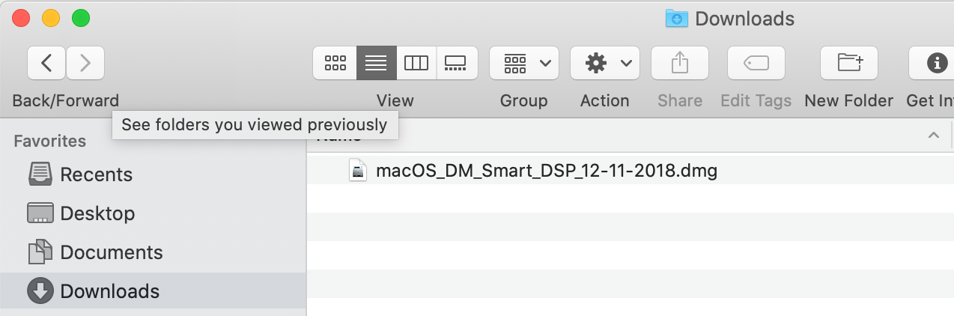Toggle sort order with the Name column arrow
The width and height of the screenshot is (954, 316).
(934, 136)
